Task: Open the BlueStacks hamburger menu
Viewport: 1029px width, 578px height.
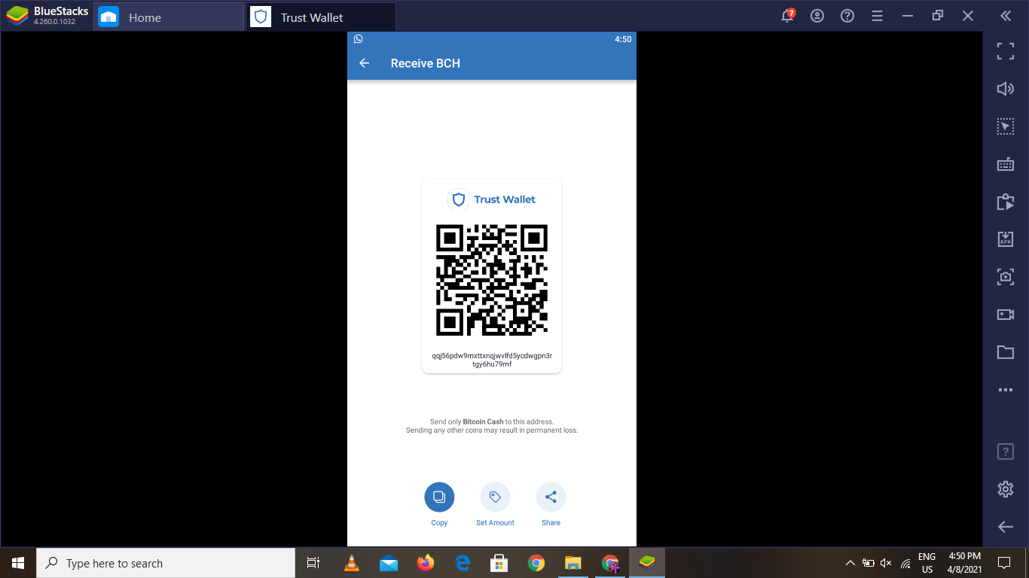Action: click(877, 16)
